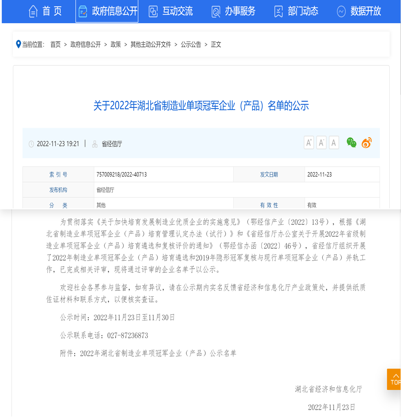Click the 其他主动公开文件 breadcrumb link
This screenshot has width=401, height=417.
pyautogui.click(x=151, y=44)
